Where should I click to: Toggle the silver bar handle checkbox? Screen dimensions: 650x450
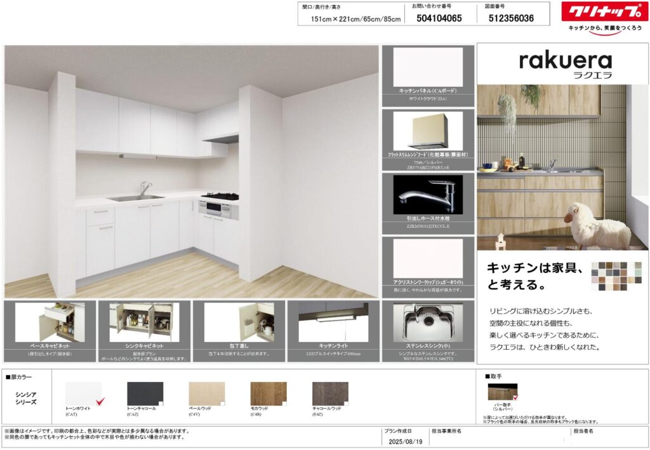point(515,398)
